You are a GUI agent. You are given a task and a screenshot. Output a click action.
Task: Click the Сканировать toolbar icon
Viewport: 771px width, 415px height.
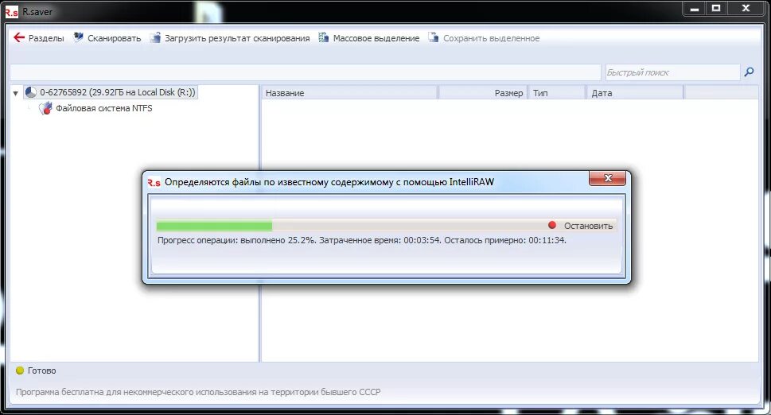78,37
